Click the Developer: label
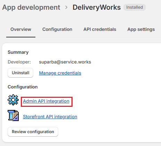The width and height of the screenshot is (161, 146). point(19,62)
